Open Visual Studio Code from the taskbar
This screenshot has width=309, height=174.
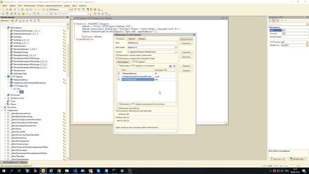(75, 171)
